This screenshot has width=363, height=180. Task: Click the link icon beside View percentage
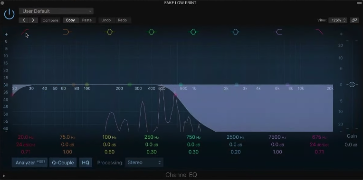tap(354, 20)
